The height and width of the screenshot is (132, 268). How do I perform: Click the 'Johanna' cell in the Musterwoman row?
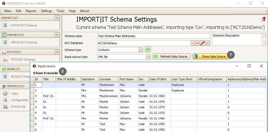click(128, 96)
